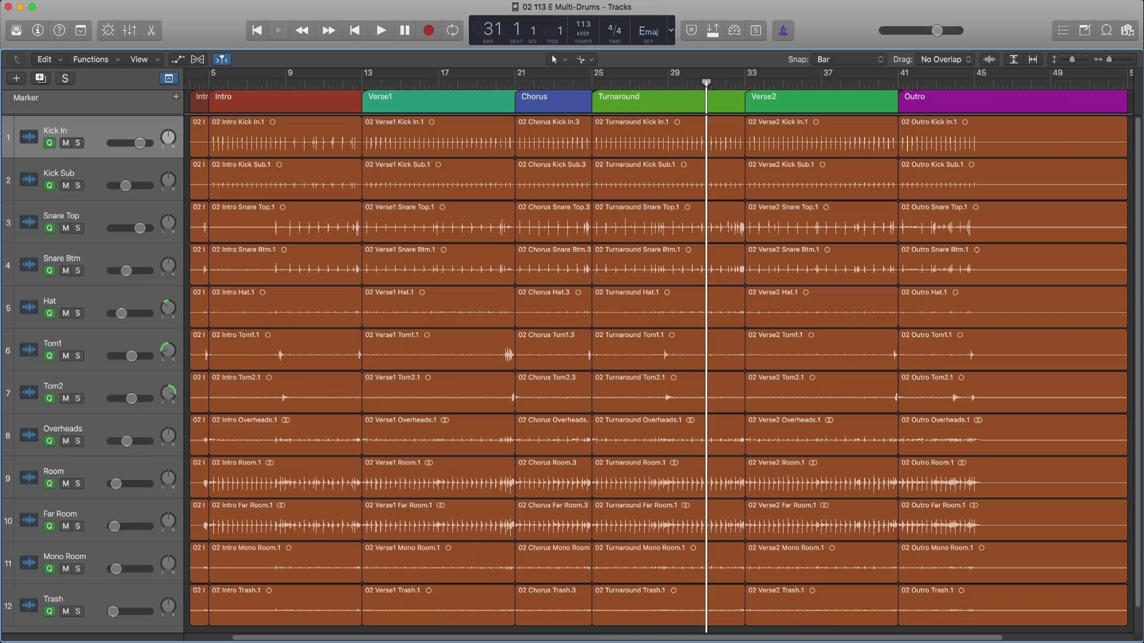The image size is (1144, 643).
Task: Click the master volume slider
Action: 921,30
